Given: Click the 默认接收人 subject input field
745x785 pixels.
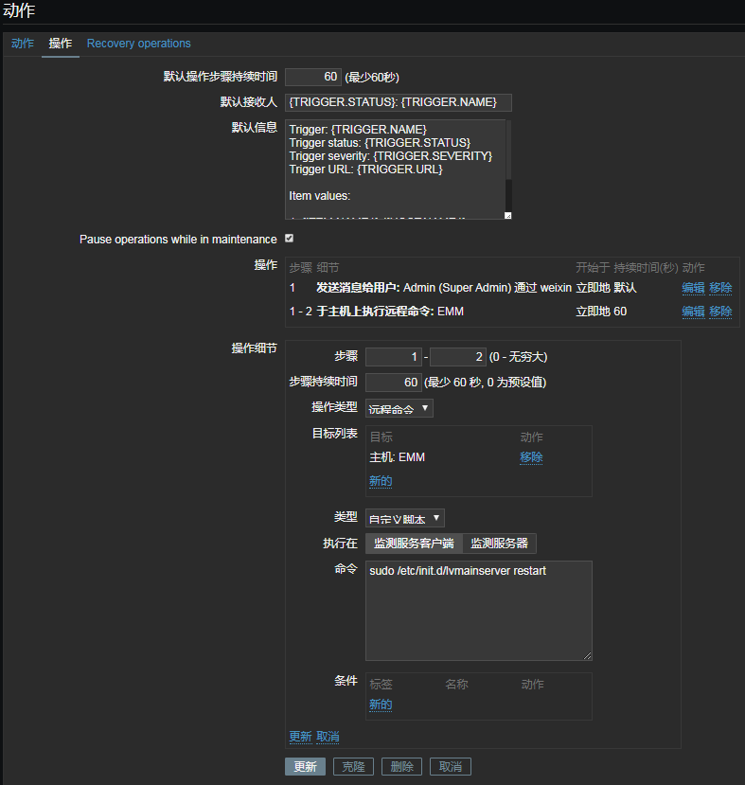Looking at the screenshot, I should tap(399, 102).
